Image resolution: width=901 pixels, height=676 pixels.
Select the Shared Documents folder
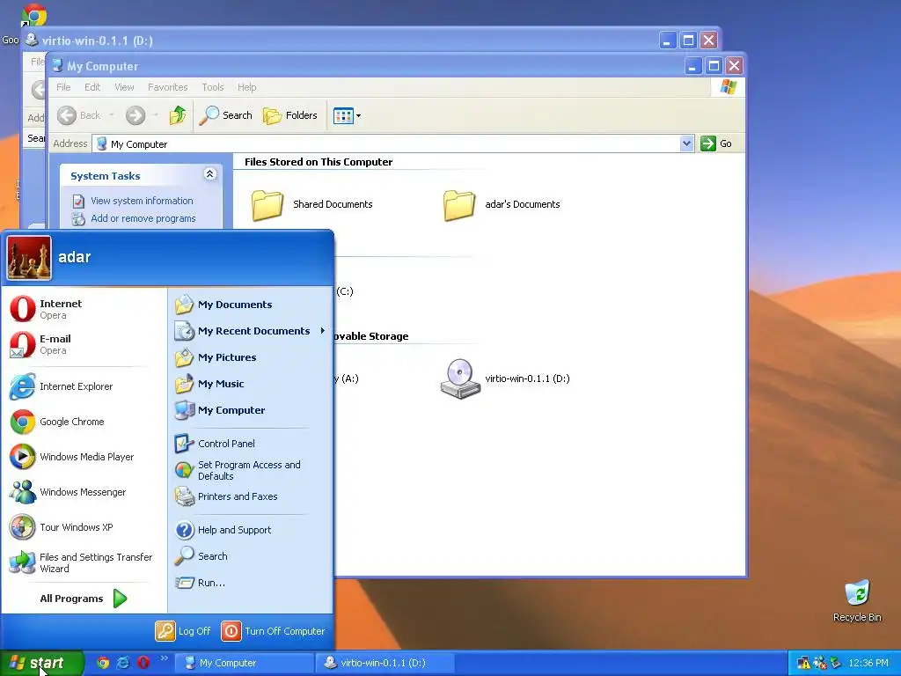pos(312,204)
